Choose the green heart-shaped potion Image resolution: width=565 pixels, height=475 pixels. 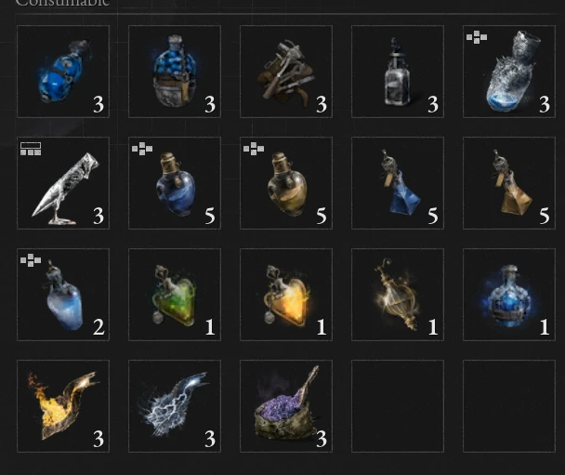point(175,295)
